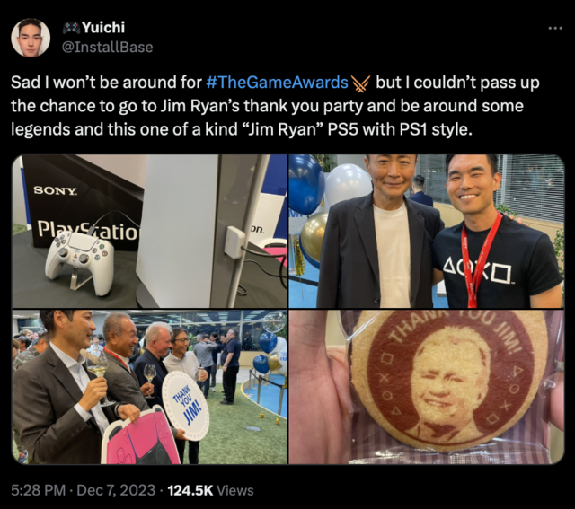Viewport: 575px width, 509px height.
Task: Open the party group photo with Thank You Jim sign
Action: (150, 387)
